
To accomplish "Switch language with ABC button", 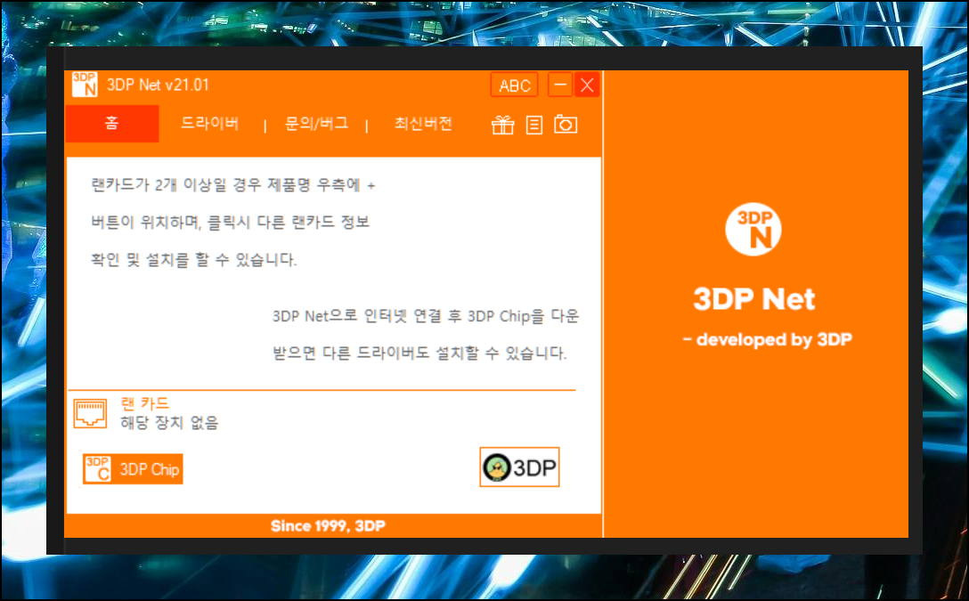I will tap(514, 85).
